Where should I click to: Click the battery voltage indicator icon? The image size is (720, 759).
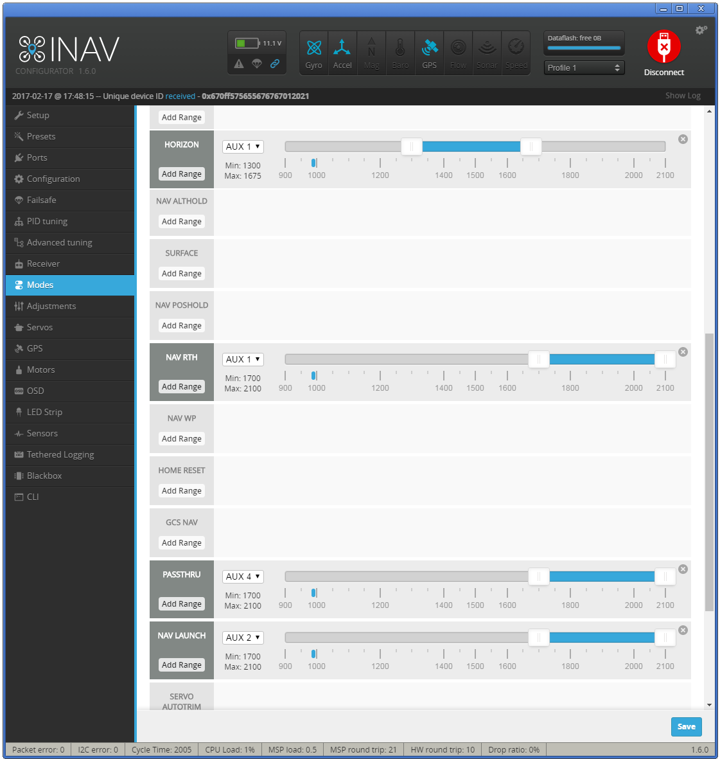tap(247, 44)
